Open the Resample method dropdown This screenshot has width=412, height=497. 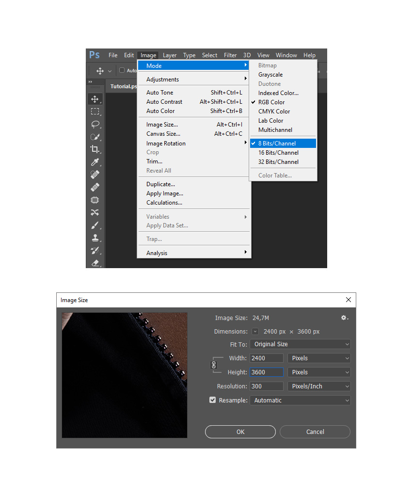pyautogui.click(x=300, y=400)
